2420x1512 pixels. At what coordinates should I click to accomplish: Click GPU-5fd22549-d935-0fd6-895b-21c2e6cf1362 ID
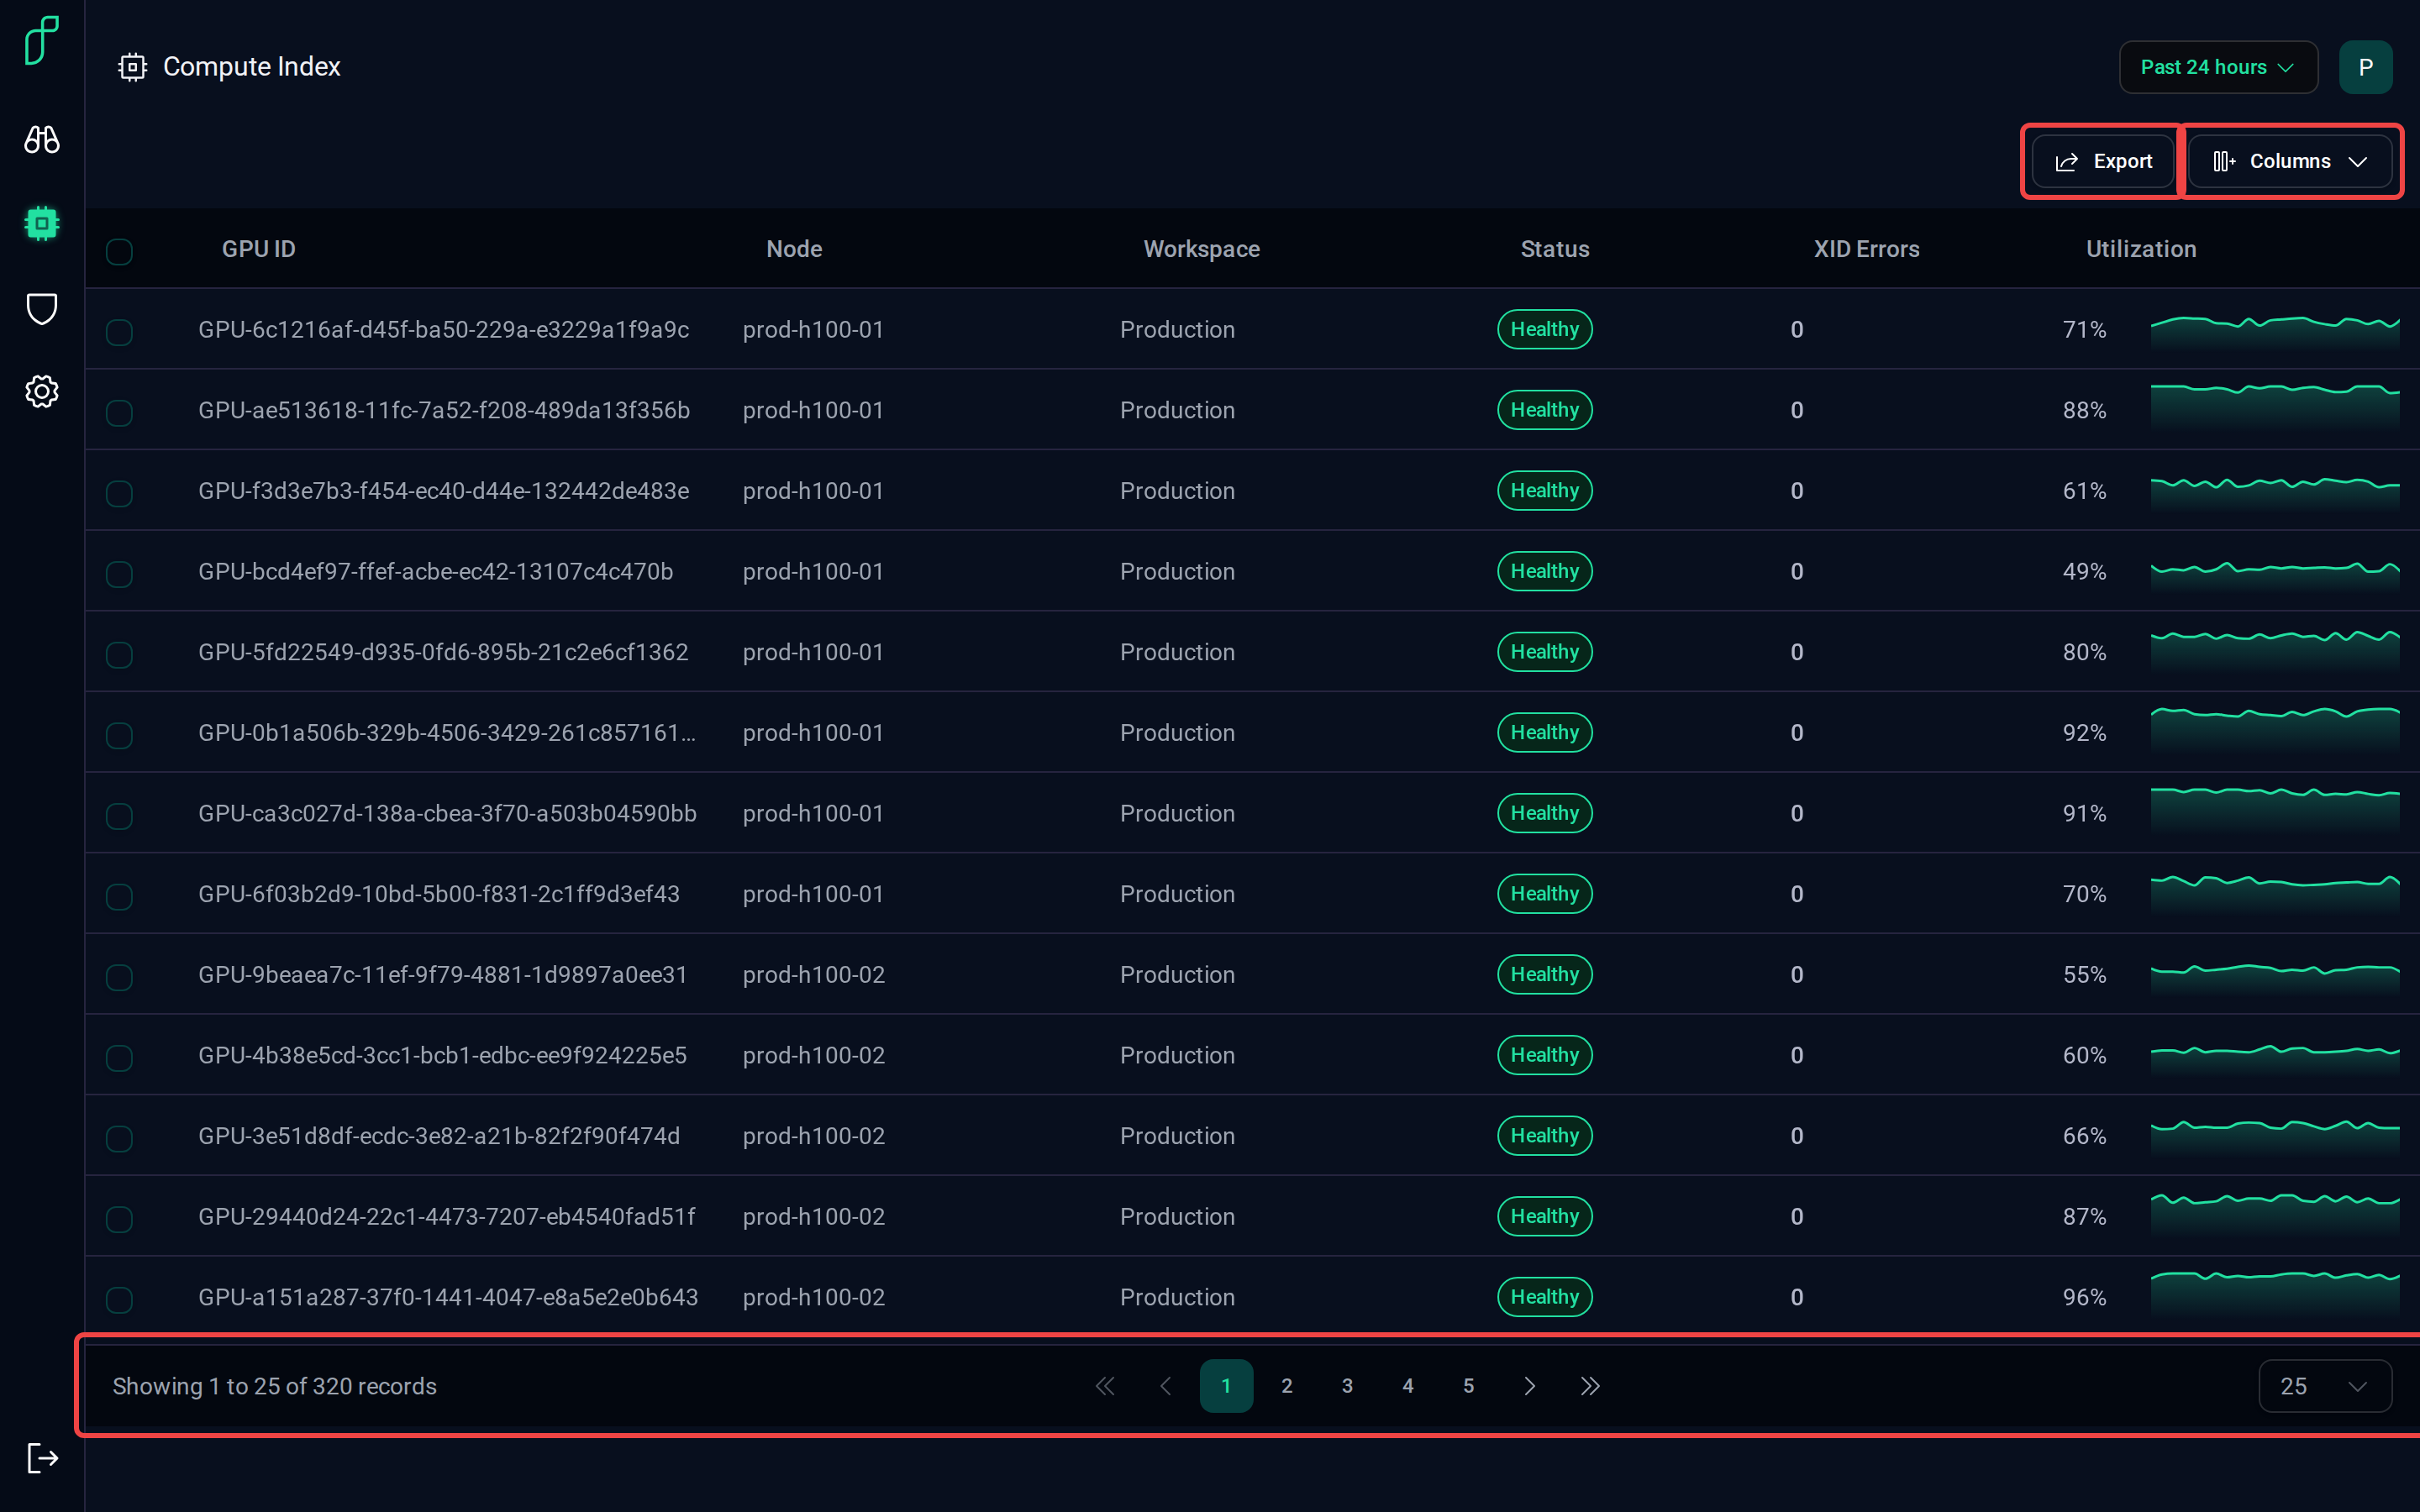(x=443, y=652)
